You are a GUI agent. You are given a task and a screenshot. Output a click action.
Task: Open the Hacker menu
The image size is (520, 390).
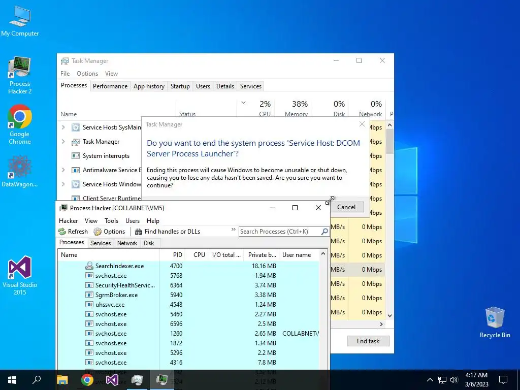[x=69, y=221]
